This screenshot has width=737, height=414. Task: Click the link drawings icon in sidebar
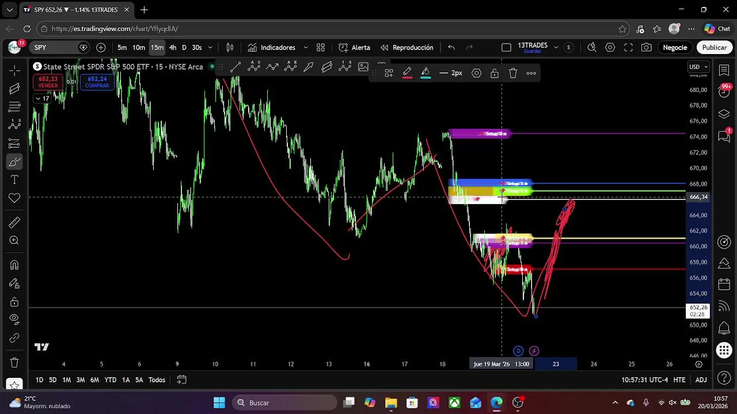14,338
